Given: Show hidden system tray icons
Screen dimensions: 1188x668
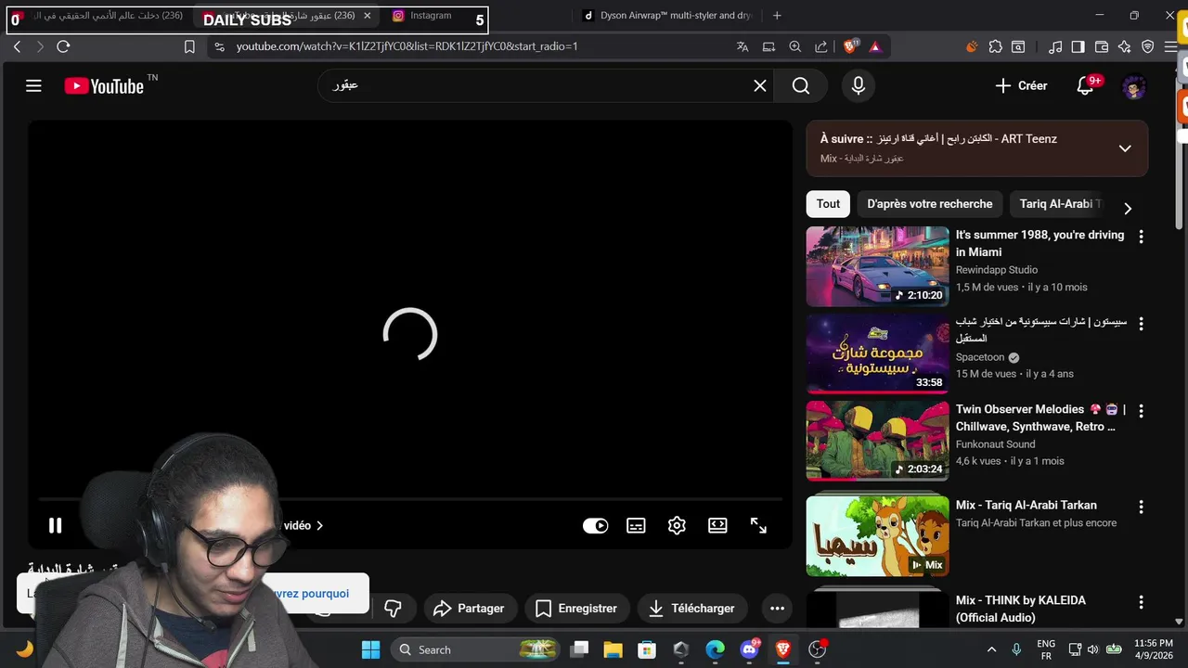Looking at the screenshot, I should [991, 649].
